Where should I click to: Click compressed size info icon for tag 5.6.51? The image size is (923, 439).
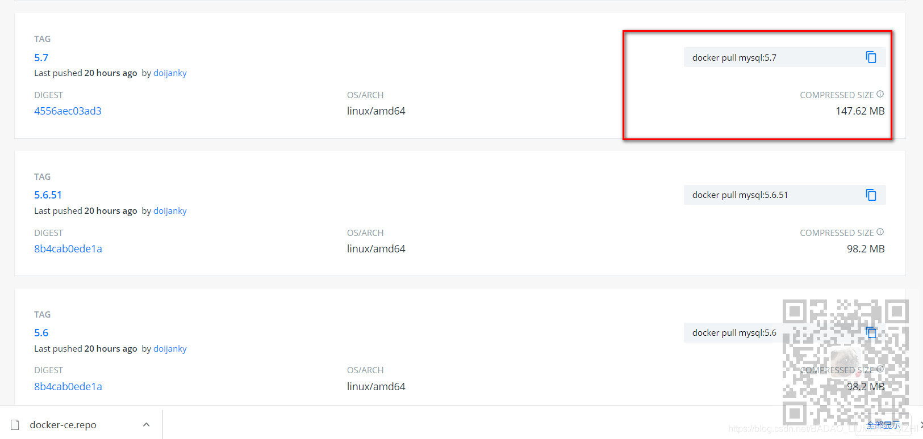tap(880, 232)
